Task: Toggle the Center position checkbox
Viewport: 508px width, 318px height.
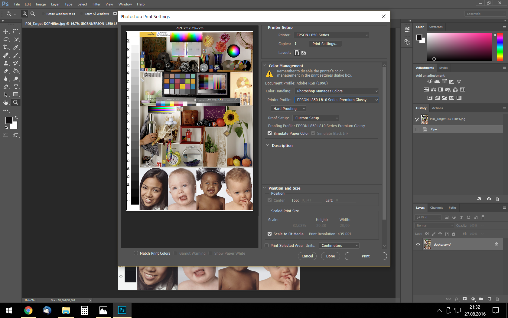Action: pos(269,200)
